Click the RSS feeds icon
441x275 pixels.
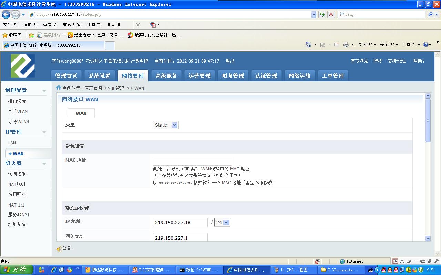323,45
